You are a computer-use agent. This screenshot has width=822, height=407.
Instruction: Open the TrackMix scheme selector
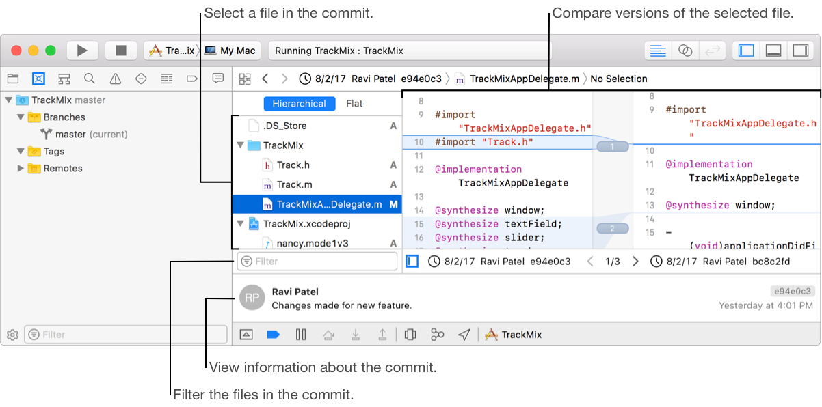pyautogui.click(x=171, y=51)
